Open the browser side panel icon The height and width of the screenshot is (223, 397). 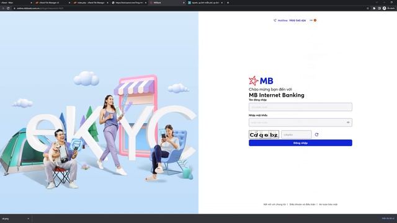point(379,8)
